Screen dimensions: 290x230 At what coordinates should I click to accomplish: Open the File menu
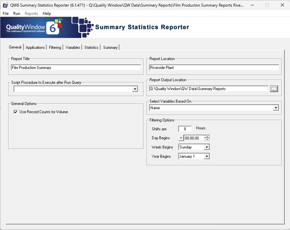pos(6,13)
